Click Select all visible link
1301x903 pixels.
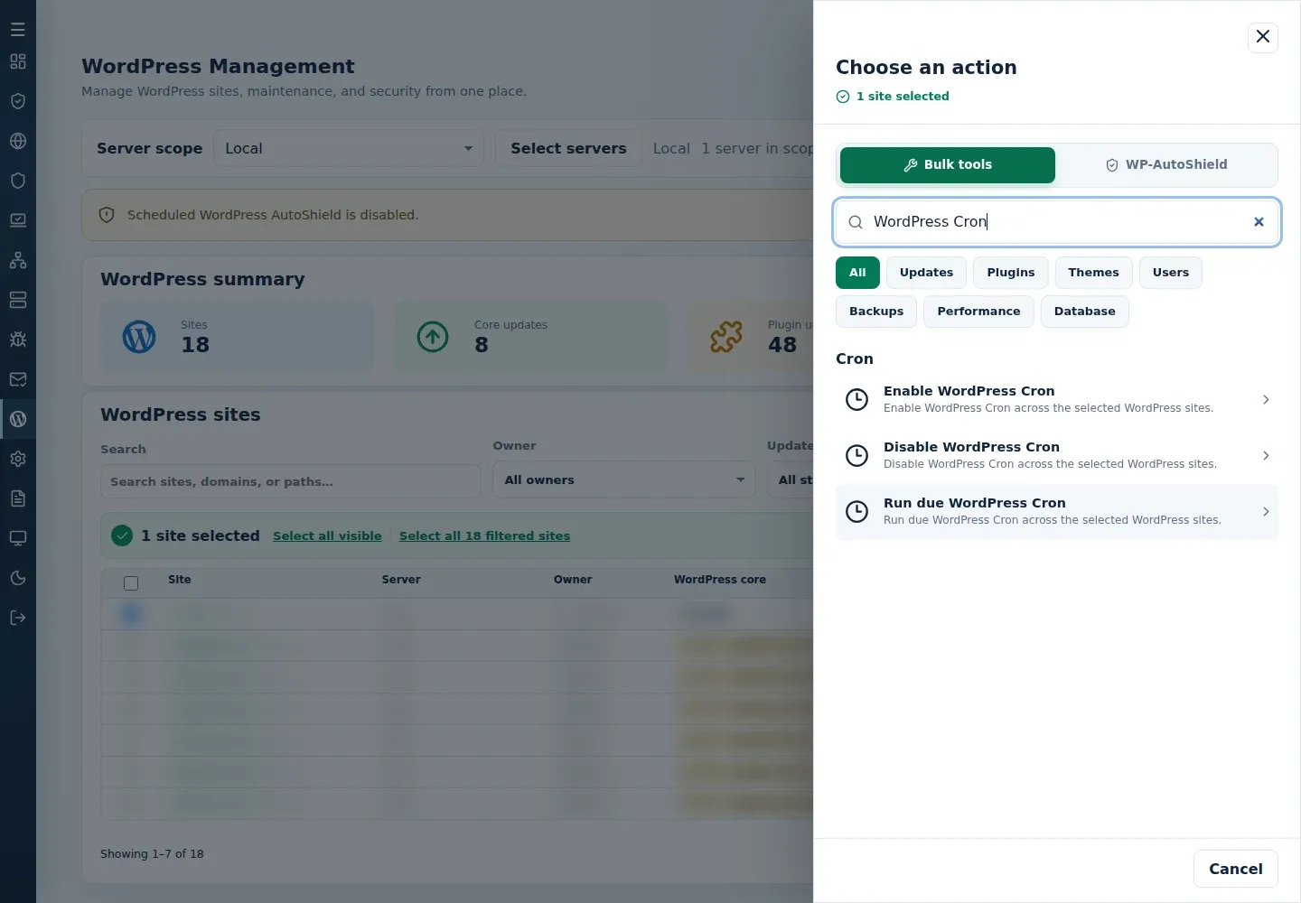pos(327,535)
